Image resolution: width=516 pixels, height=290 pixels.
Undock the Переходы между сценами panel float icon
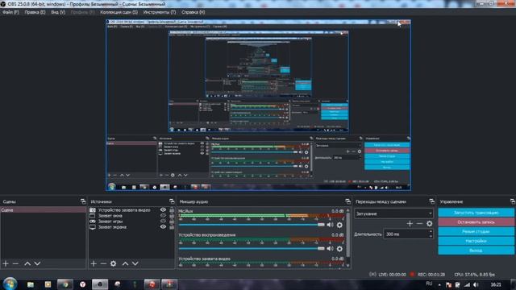pos(432,201)
